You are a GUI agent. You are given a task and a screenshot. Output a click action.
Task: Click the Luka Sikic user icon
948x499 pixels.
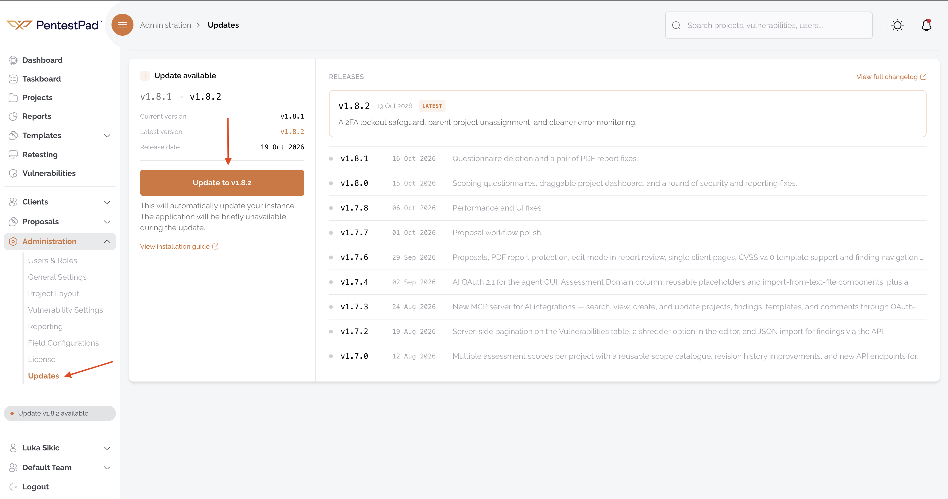(x=13, y=448)
